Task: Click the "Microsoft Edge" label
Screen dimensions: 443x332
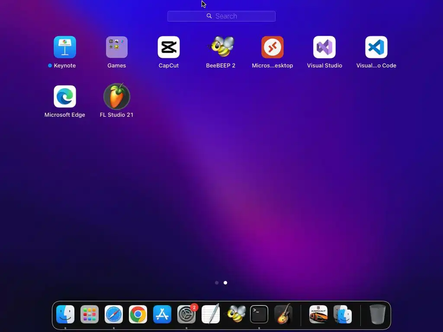Action: 65,115
